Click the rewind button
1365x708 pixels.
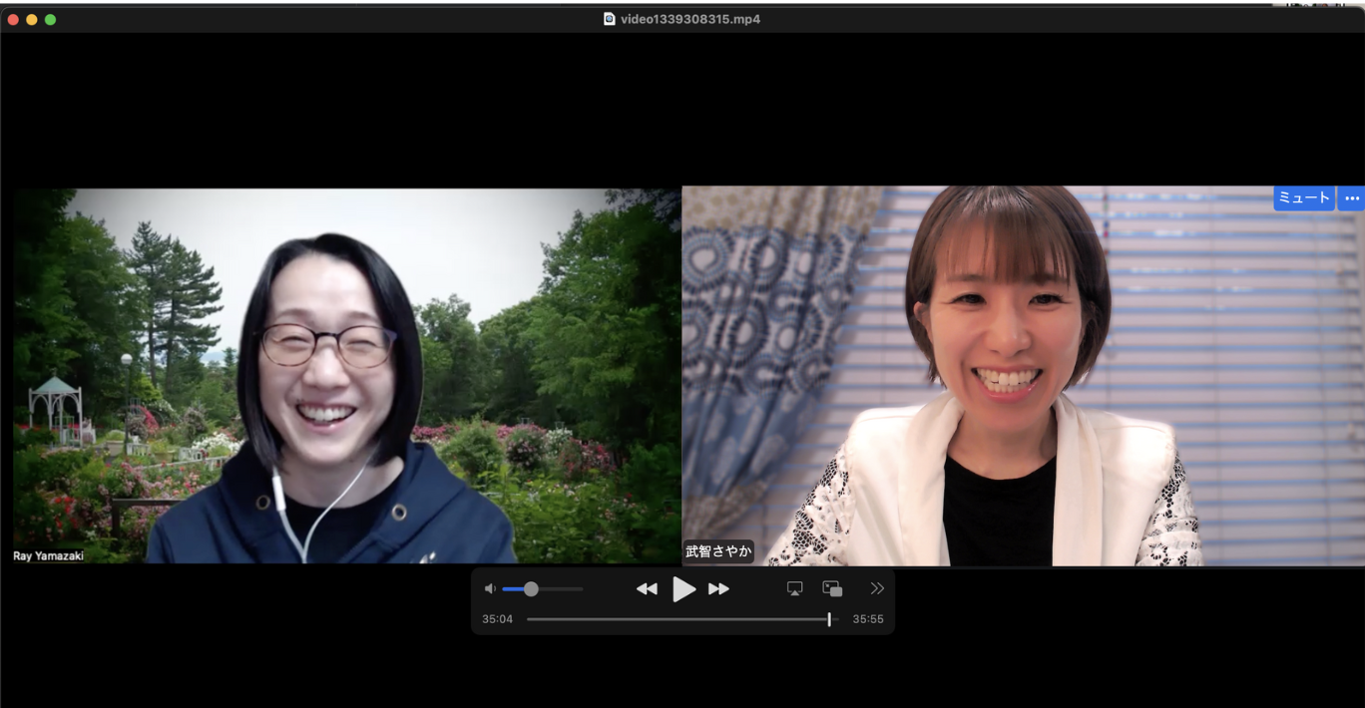[647, 589]
